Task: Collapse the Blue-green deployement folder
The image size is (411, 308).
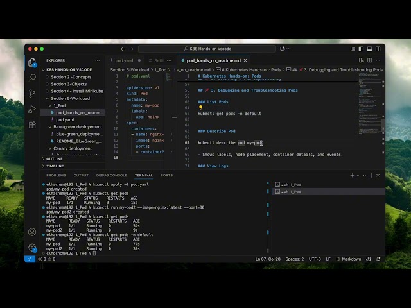Action: tap(72, 127)
